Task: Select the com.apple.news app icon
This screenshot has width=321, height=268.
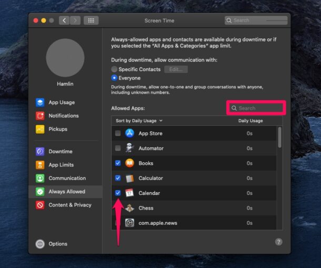Action: [x=129, y=223]
